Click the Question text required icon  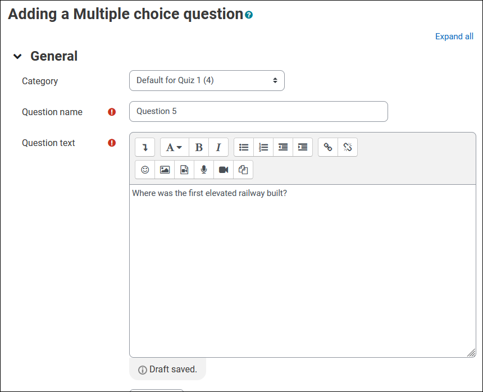[x=112, y=143]
